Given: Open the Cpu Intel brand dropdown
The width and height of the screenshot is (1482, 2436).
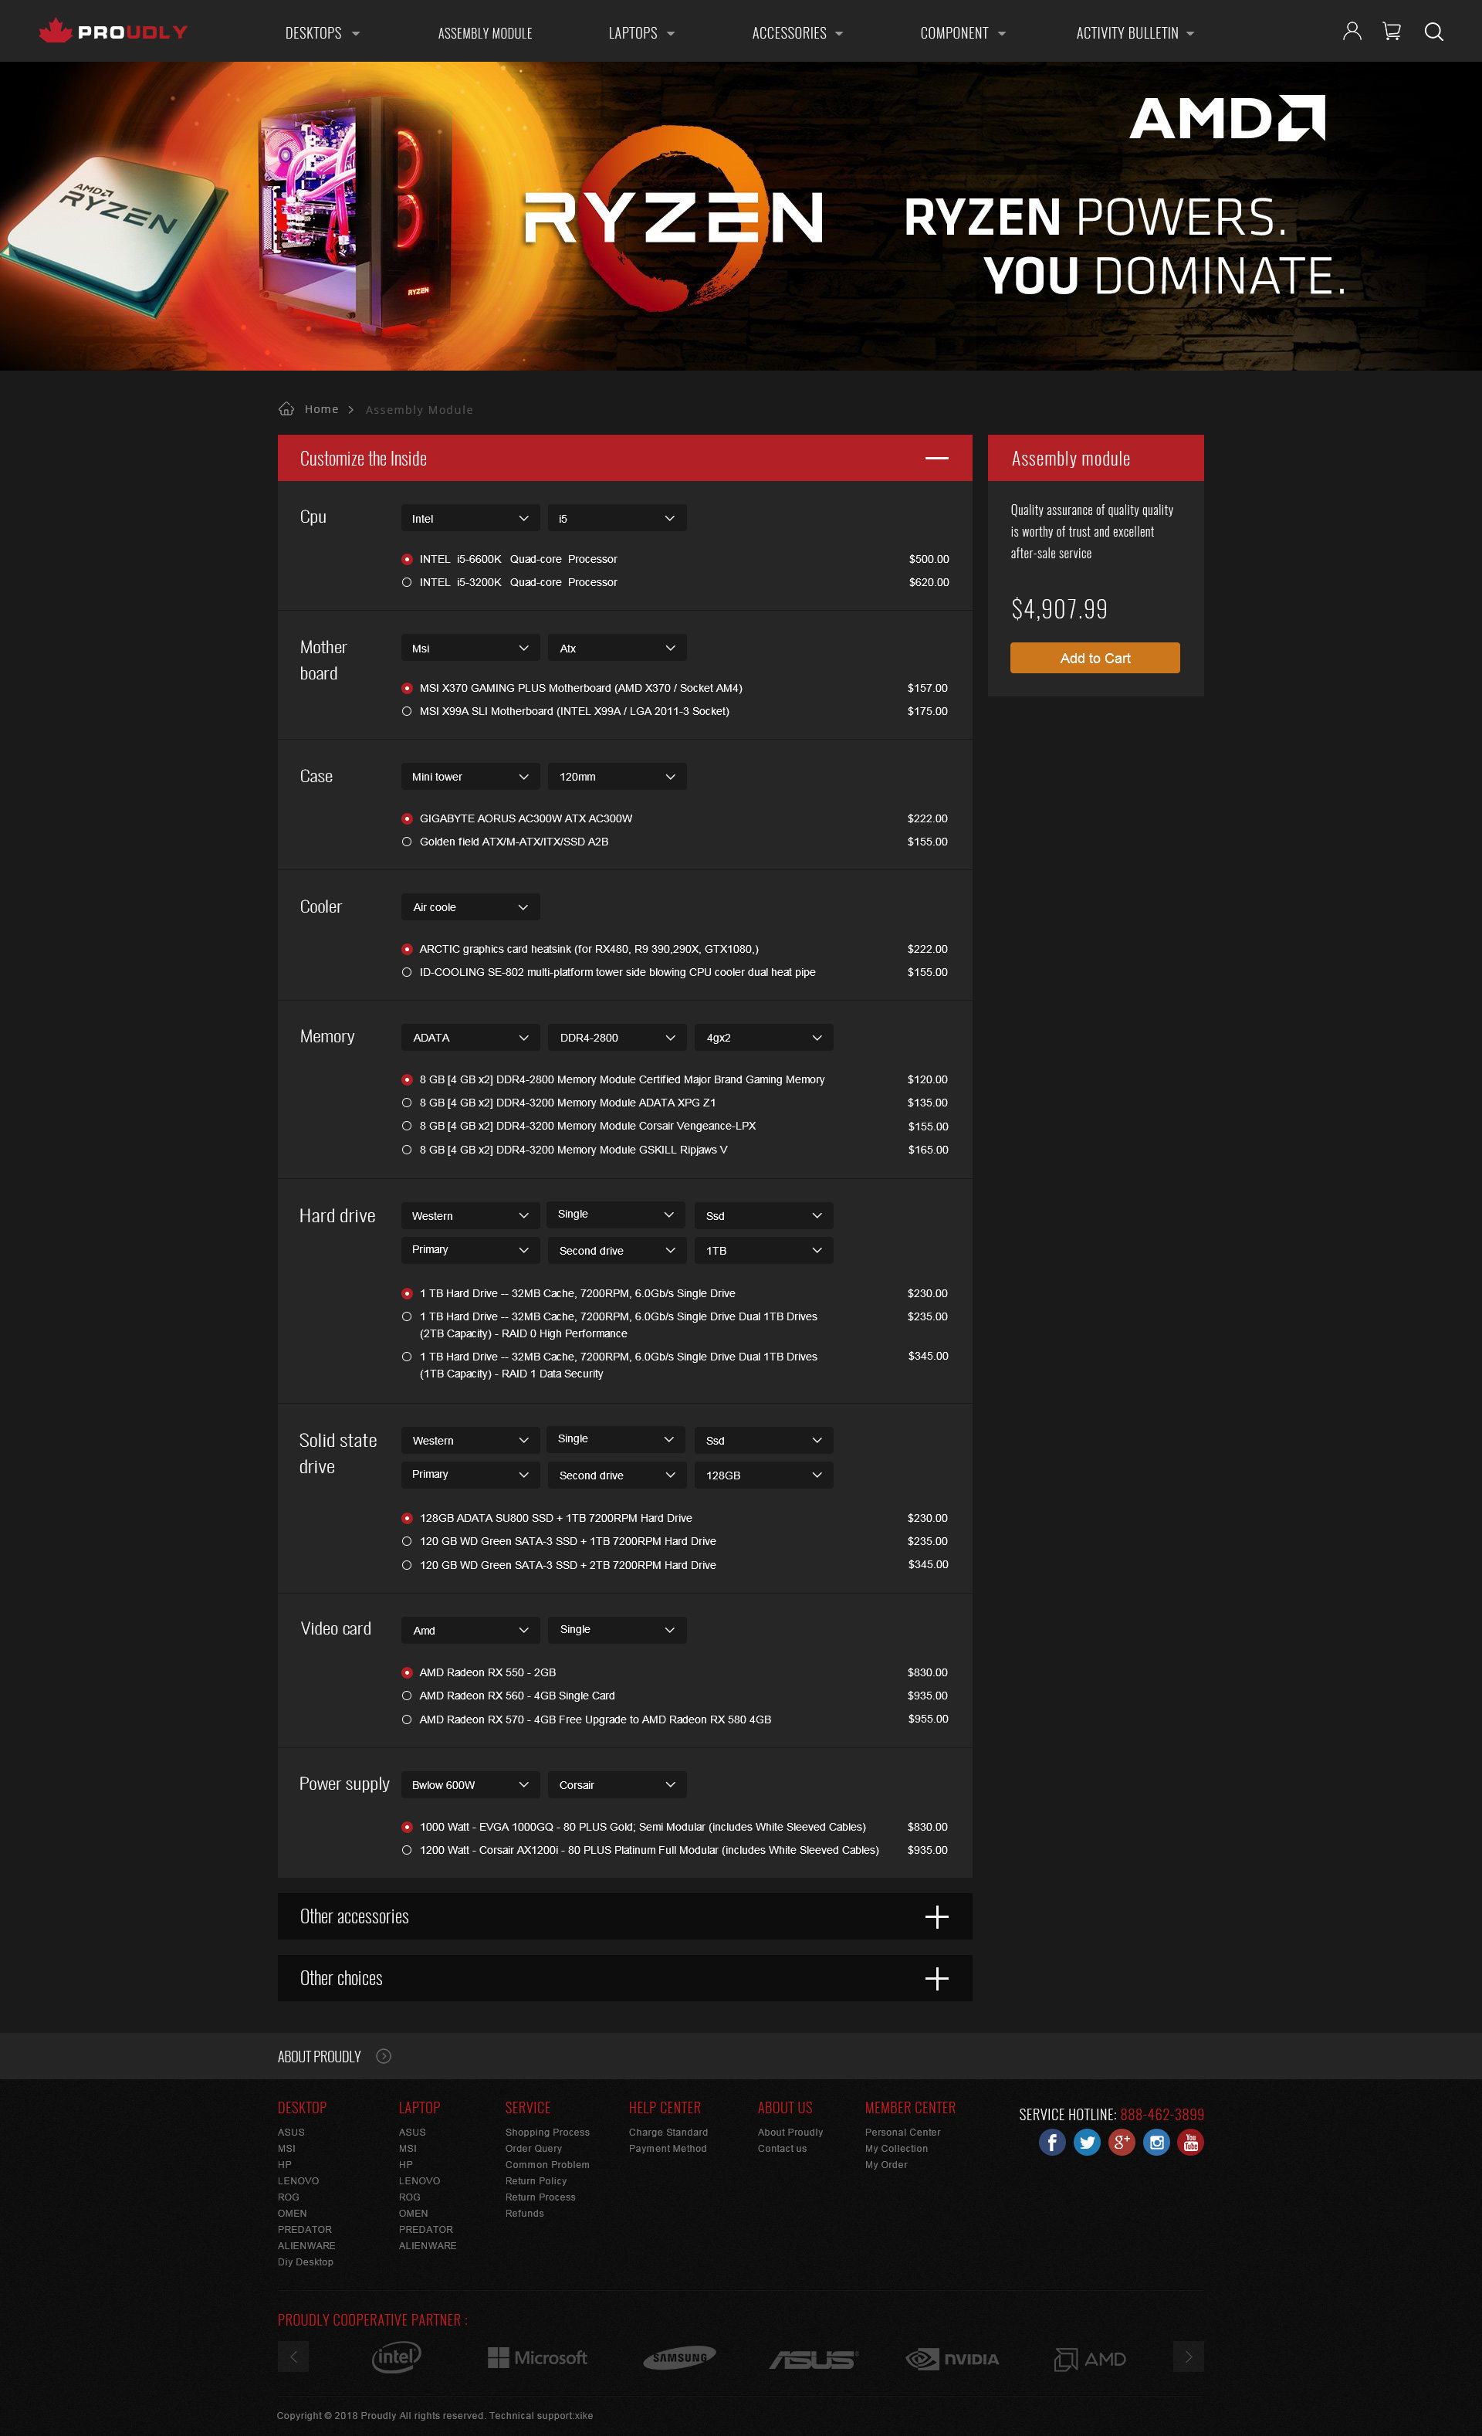Looking at the screenshot, I should click(x=469, y=518).
